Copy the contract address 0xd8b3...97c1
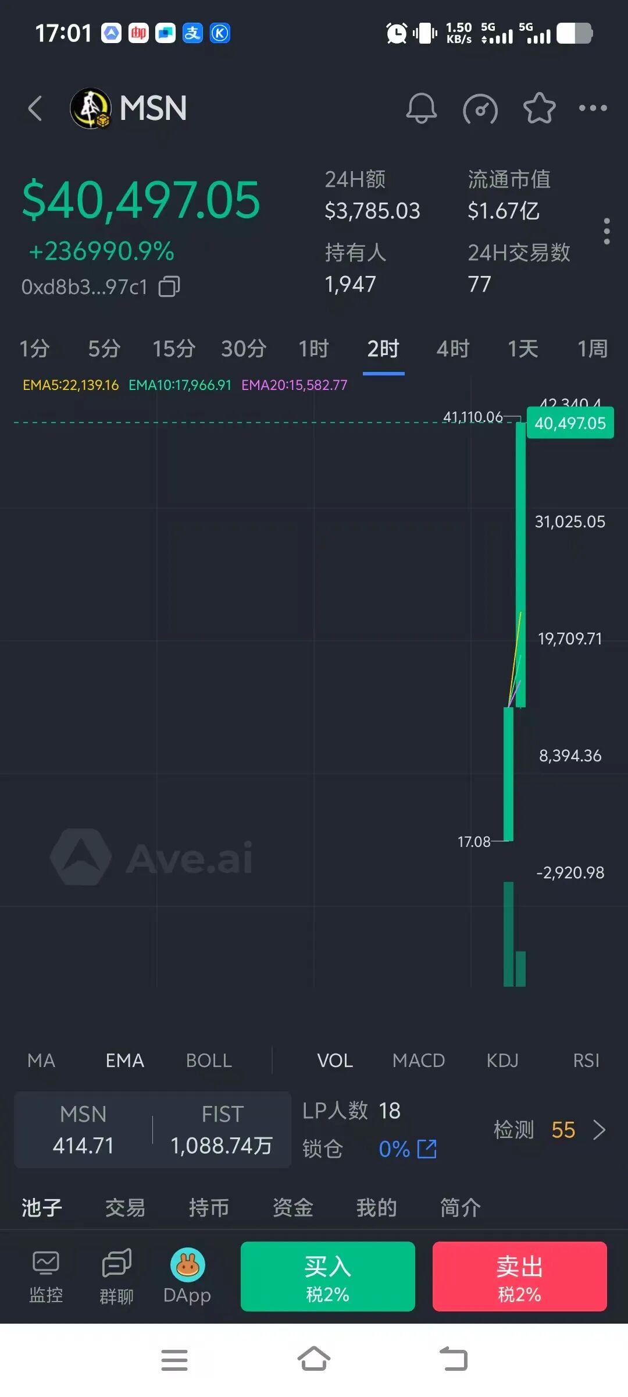The image size is (628, 1397). tap(169, 286)
